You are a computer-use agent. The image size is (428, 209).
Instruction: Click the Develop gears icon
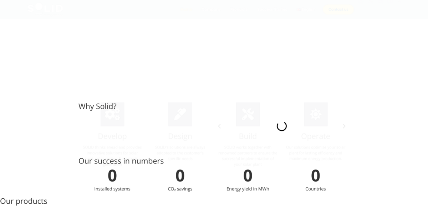[x=112, y=114]
